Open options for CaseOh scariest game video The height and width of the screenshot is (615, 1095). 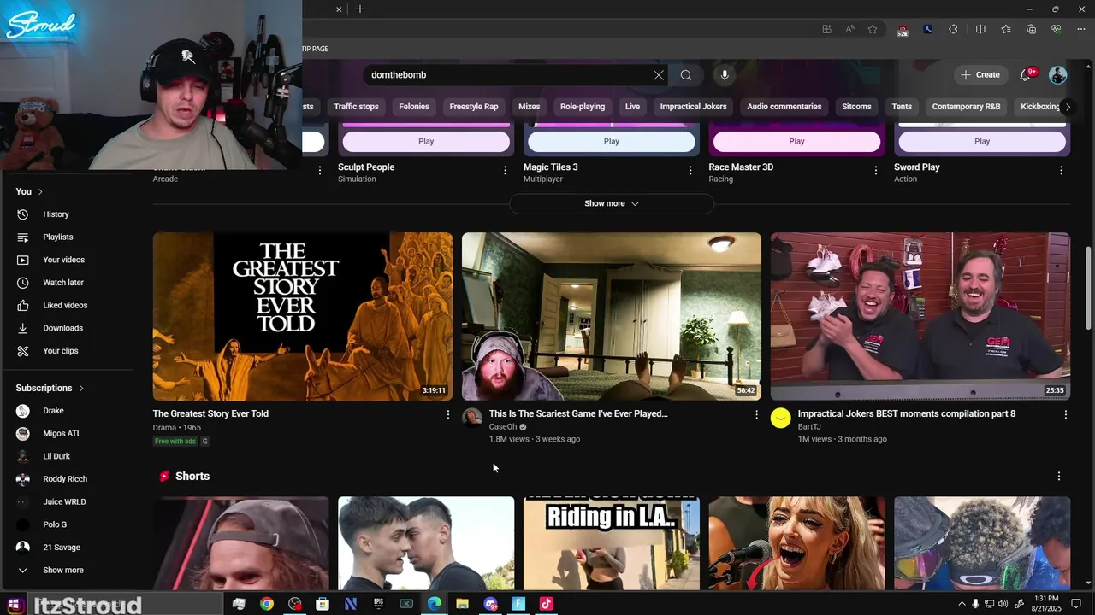click(756, 414)
